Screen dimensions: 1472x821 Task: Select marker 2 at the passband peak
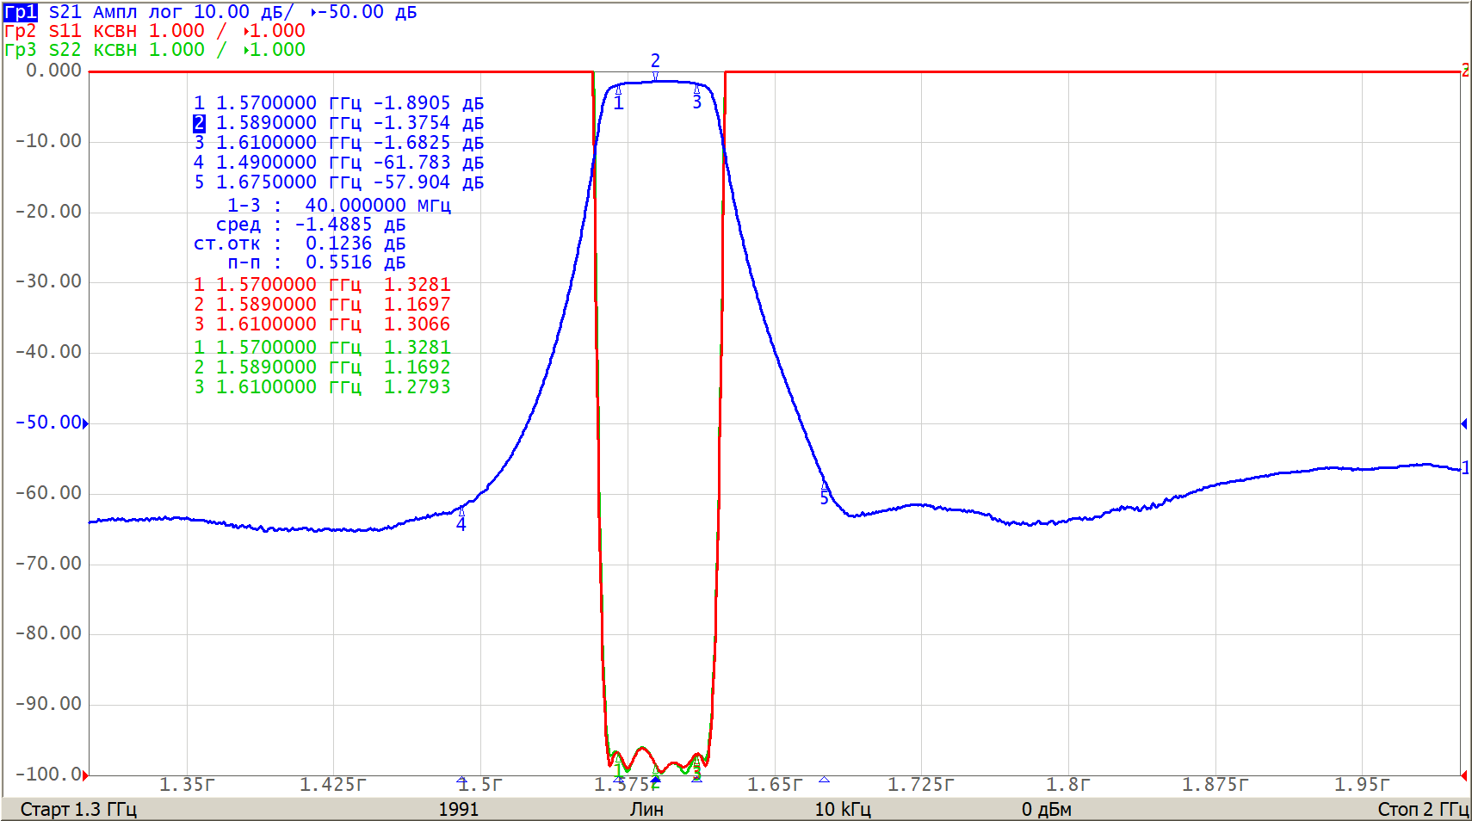tap(655, 77)
